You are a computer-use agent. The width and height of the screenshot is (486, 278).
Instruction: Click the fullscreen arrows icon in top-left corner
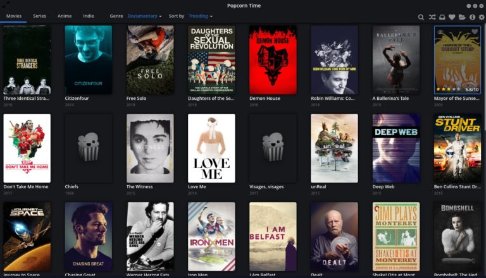(6, 5)
